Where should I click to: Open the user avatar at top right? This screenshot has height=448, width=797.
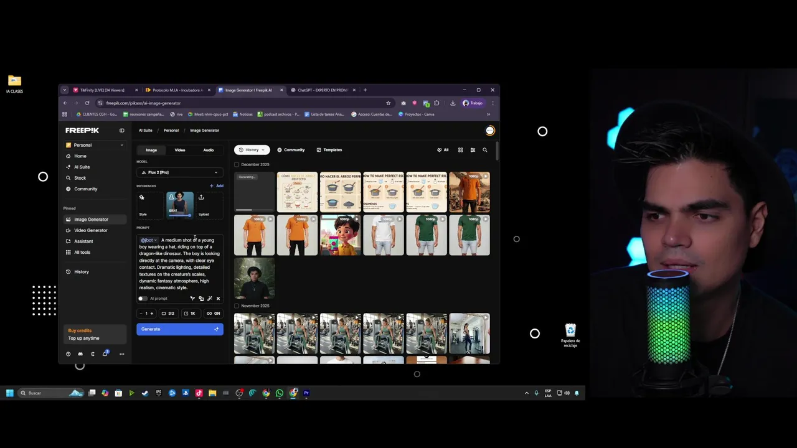(x=490, y=131)
